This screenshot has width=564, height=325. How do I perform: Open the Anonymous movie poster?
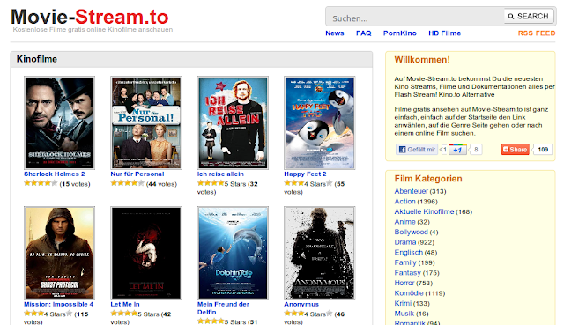[319, 253]
